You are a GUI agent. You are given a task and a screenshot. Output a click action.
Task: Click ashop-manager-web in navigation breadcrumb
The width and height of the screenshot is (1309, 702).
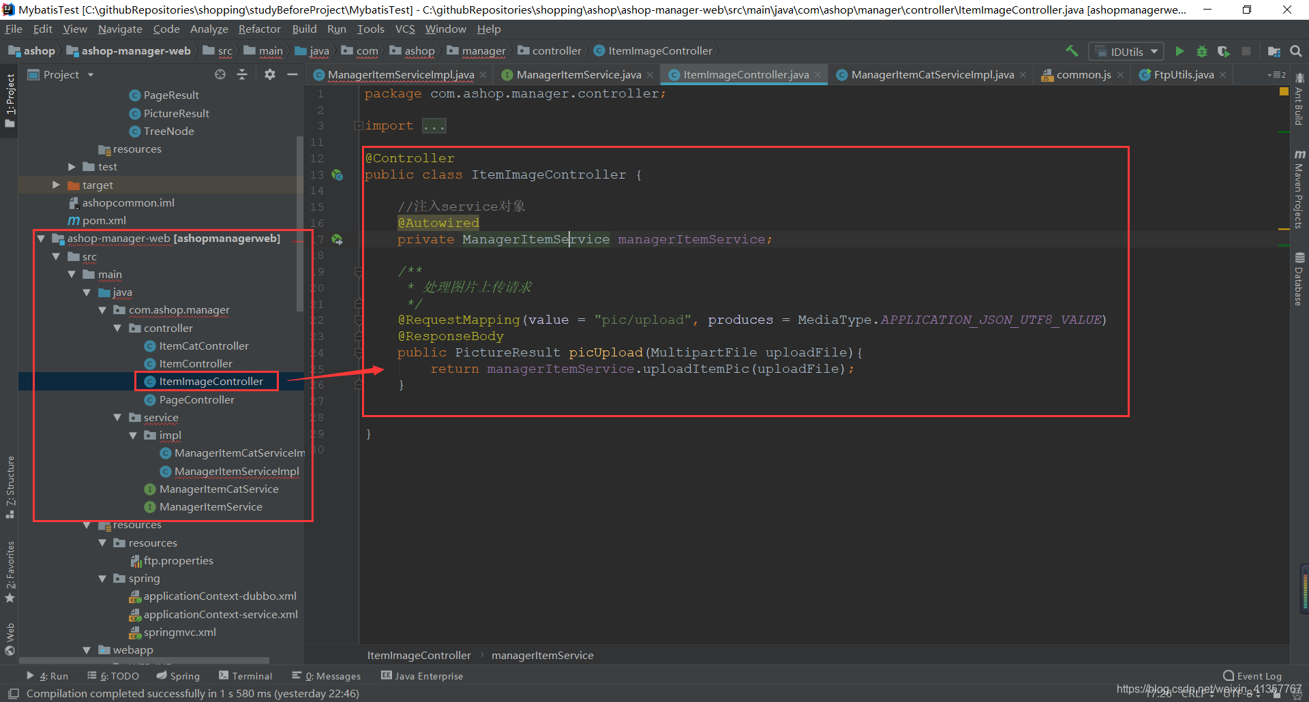point(136,51)
